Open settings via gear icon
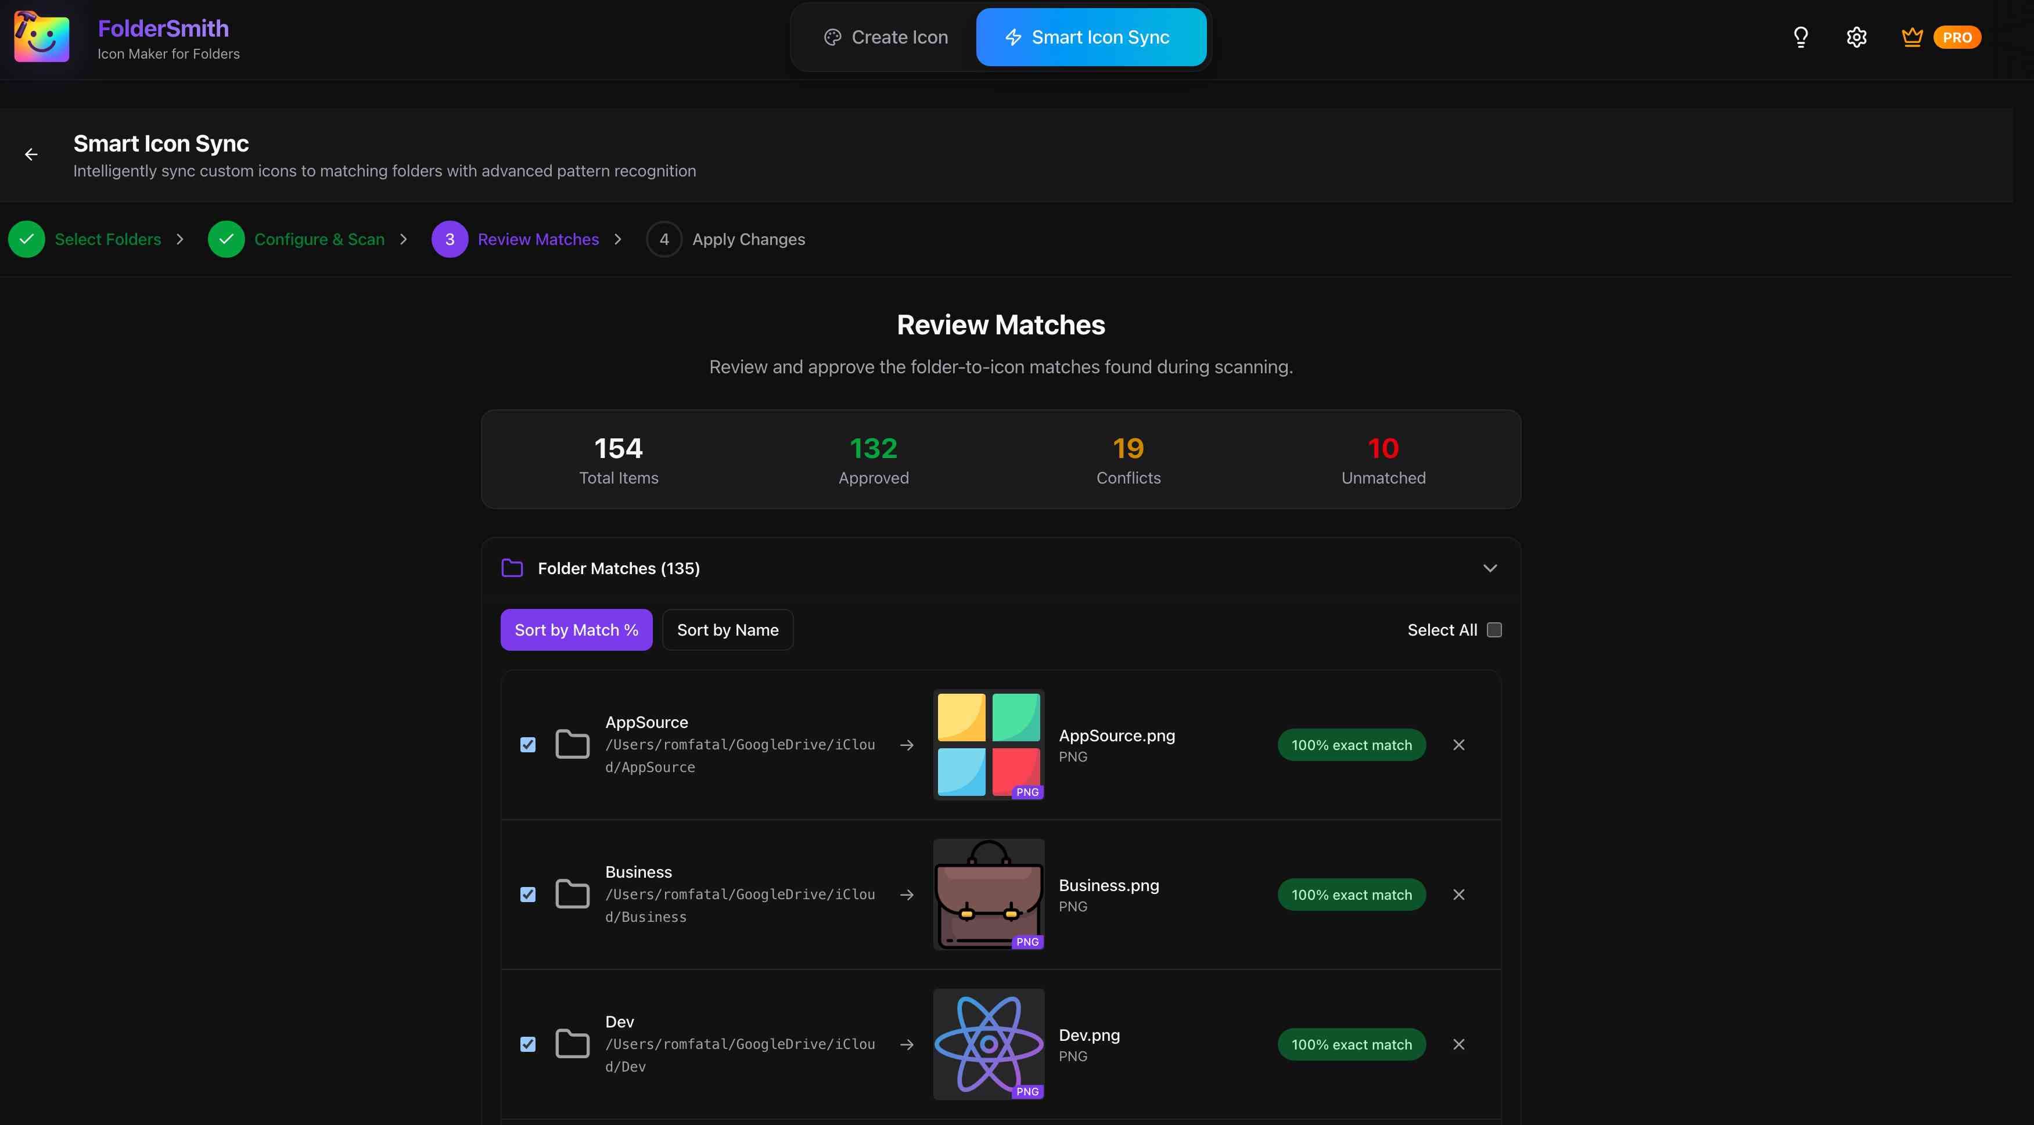2034x1125 pixels. click(1856, 37)
